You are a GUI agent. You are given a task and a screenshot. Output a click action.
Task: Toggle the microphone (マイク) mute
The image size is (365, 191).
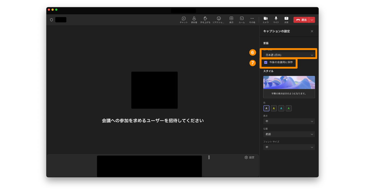(x=276, y=19)
